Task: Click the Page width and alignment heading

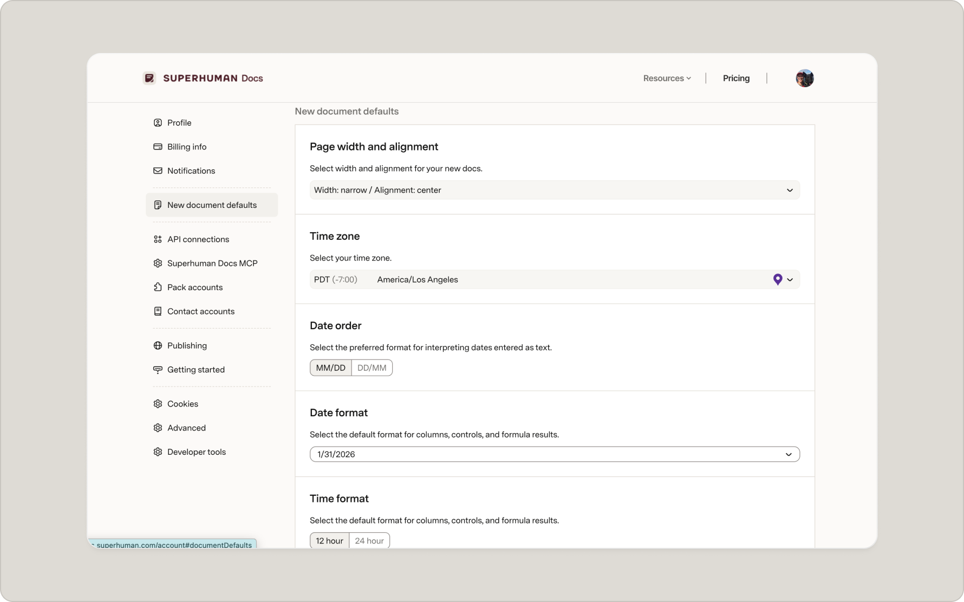Action: 374,147
